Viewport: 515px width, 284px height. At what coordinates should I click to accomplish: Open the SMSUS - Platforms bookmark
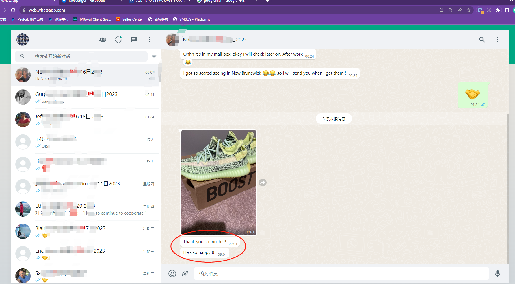click(192, 19)
